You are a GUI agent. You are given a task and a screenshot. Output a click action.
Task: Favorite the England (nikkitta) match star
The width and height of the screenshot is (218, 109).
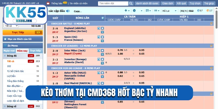click(x=102, y=28)
